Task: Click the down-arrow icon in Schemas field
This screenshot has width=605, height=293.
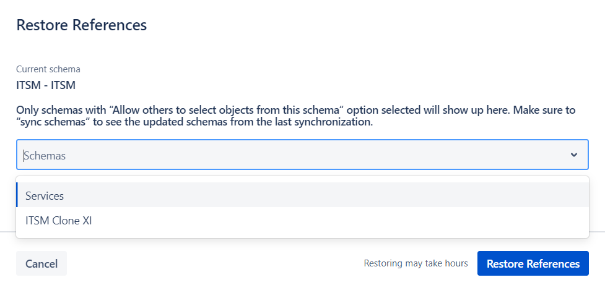Action: point(574,155)
